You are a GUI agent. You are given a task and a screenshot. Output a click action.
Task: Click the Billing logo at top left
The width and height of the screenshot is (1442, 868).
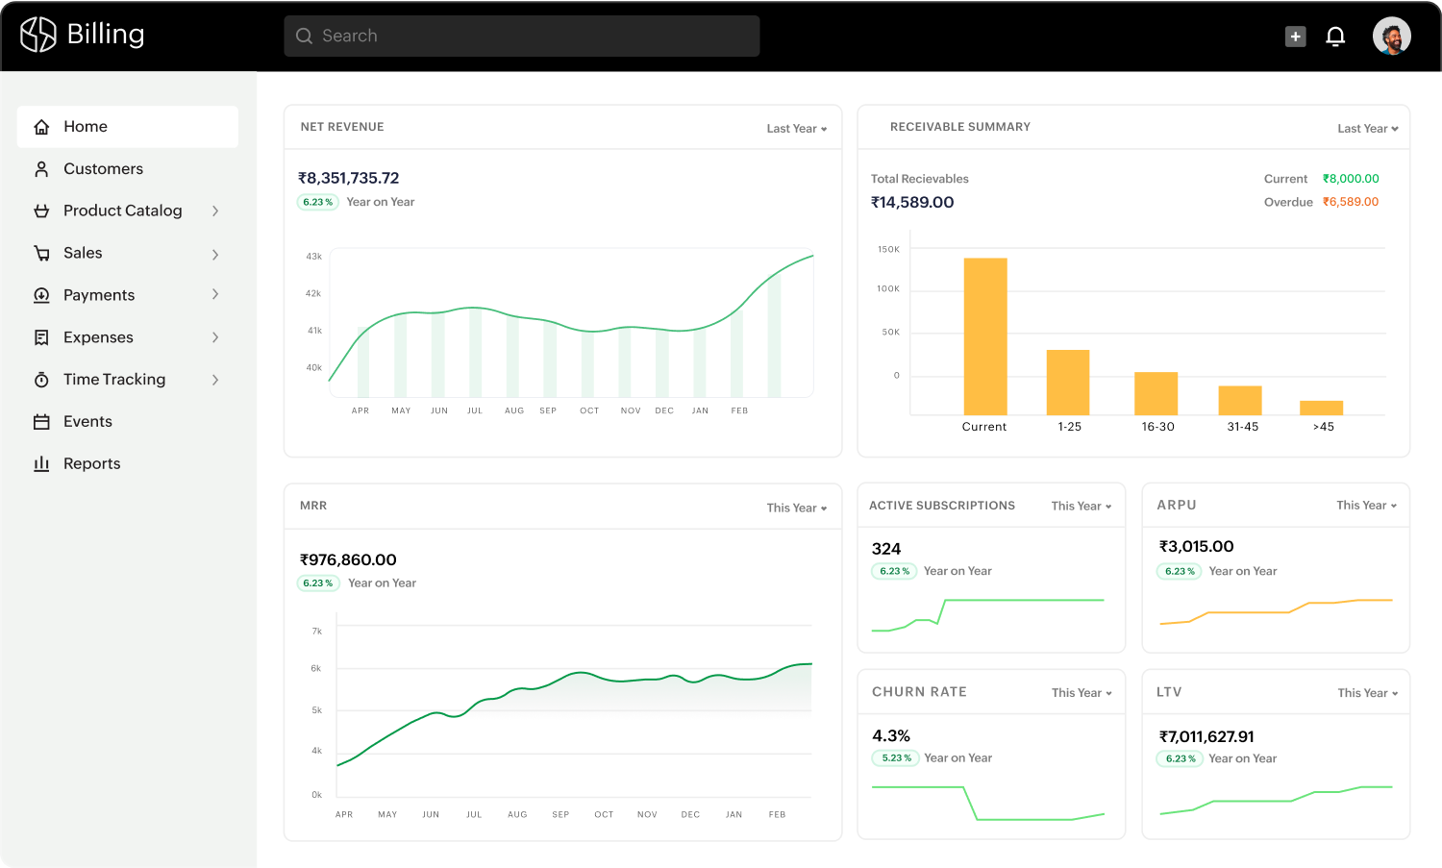(x=82, y=34)
